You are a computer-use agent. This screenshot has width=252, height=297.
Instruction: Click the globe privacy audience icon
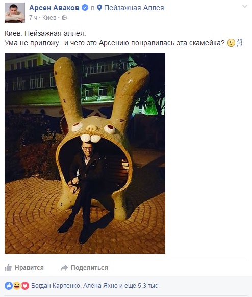64,18
